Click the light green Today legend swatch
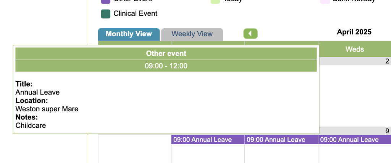This screenshot has height=163, width=391. coord(215,1)
